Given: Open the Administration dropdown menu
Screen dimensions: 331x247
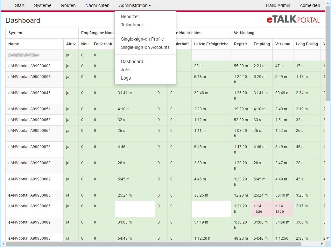Looking at the screenshot, I should (x=135, y=5).
